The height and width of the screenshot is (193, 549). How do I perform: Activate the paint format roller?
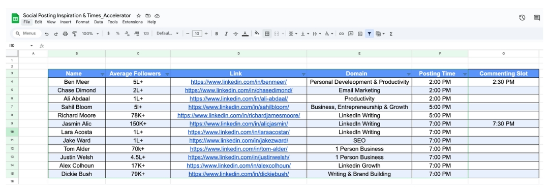(x=74, y=34)
